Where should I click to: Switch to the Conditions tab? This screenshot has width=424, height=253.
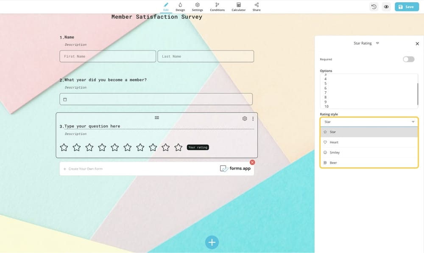pos(217,7)
